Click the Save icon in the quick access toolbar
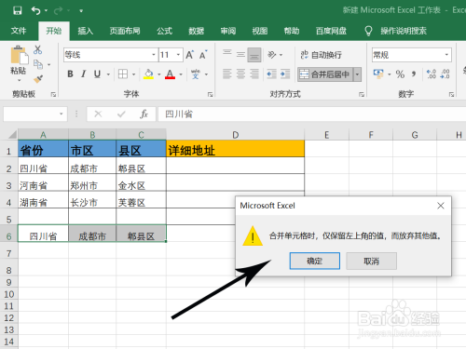466x349 pixels. [x=18, y=10]
